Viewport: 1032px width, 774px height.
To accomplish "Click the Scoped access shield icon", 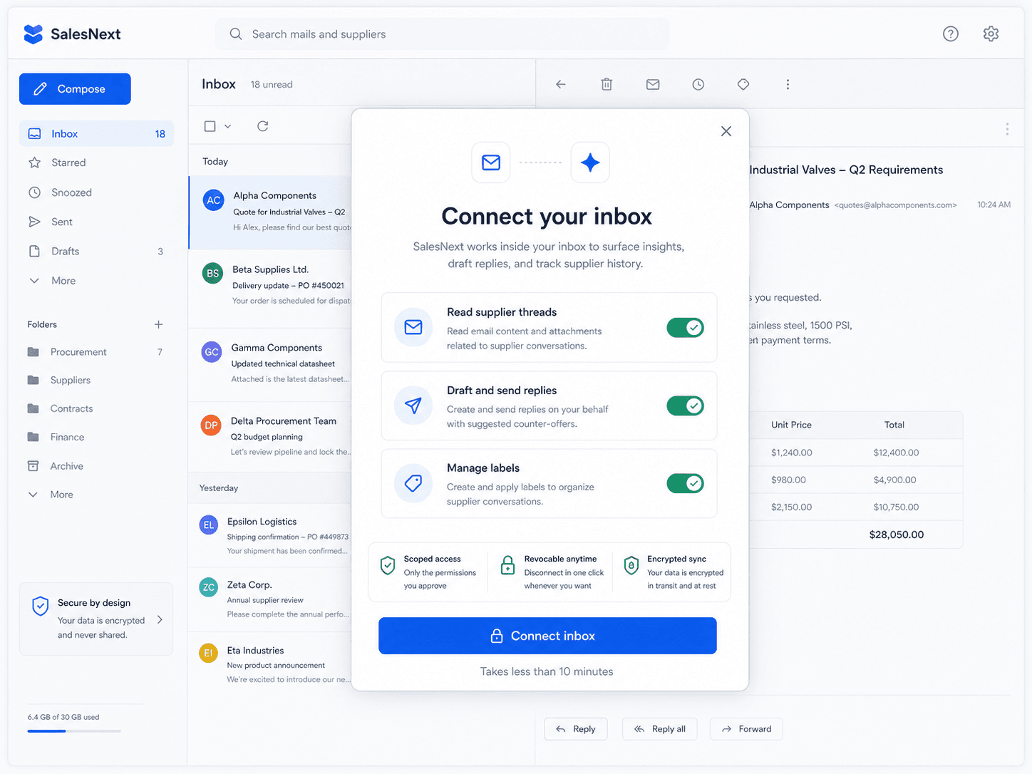I will [x=388, y=565].
